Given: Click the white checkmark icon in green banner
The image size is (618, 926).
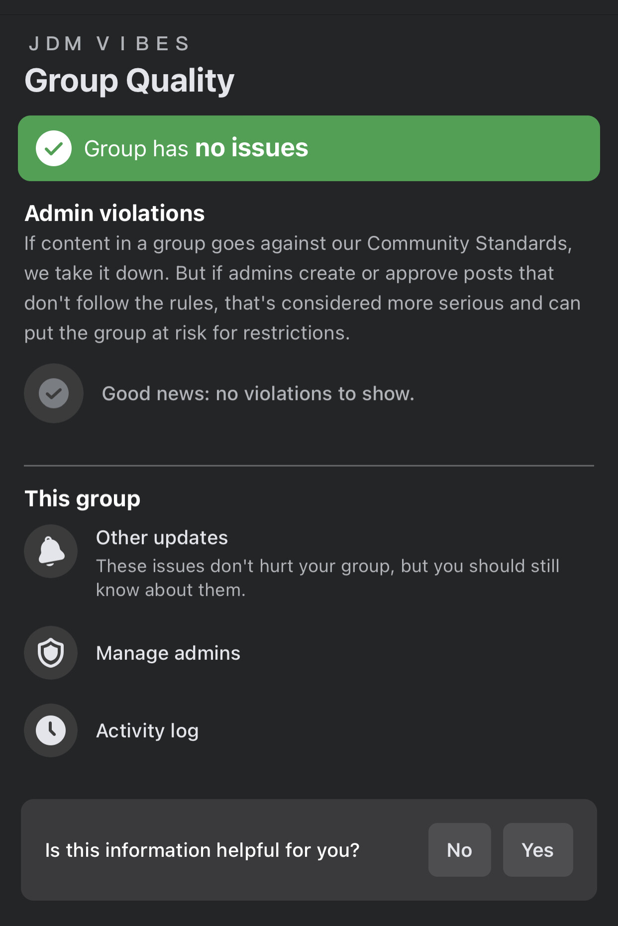Looking at the screenshot, I should 54,148.
